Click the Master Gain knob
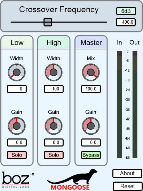 coord(91,126)
